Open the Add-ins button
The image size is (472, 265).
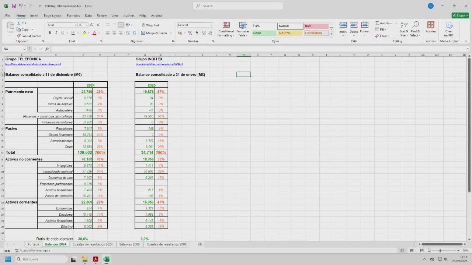(x=431, y=28)
